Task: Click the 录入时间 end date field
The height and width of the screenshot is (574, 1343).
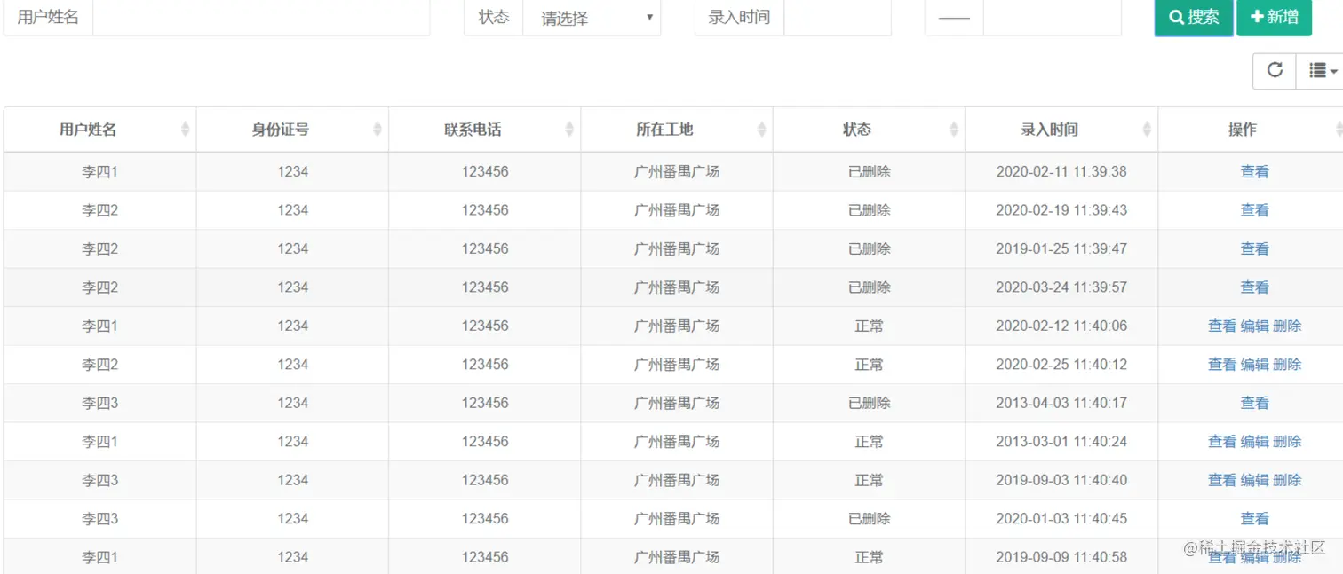Action: coord(1052,18)
